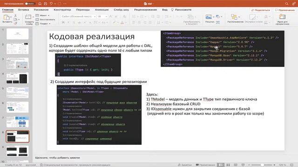Click the zoom slider handle
Screen dimensions: 298x167
[262, 165]
